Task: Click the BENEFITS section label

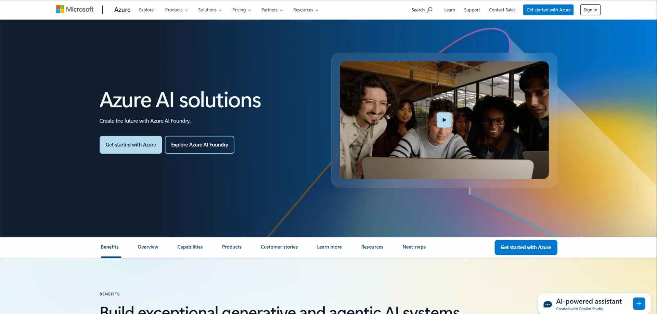Action: (109, 294)
